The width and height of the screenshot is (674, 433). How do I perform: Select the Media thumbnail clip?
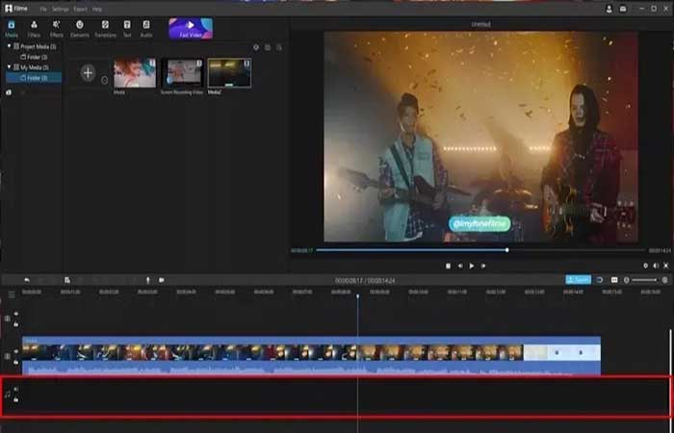[x=135, y=73]
